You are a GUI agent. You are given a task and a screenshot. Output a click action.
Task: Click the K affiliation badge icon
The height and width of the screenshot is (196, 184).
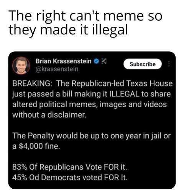pyautogui.click(x=104, y=61)
